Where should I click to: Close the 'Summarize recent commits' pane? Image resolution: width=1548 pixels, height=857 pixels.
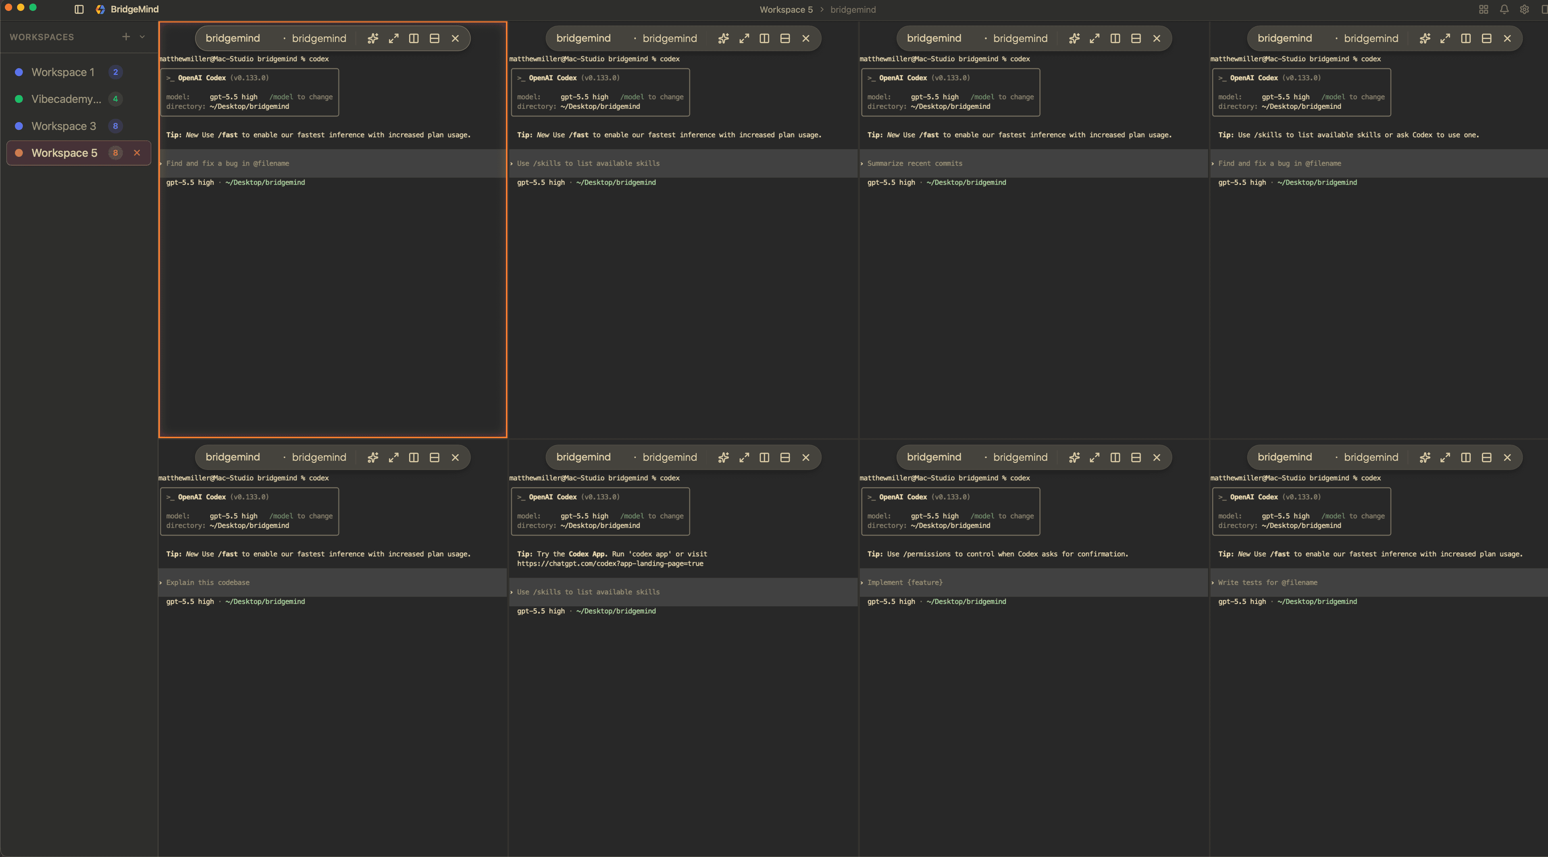point(1157,38)
